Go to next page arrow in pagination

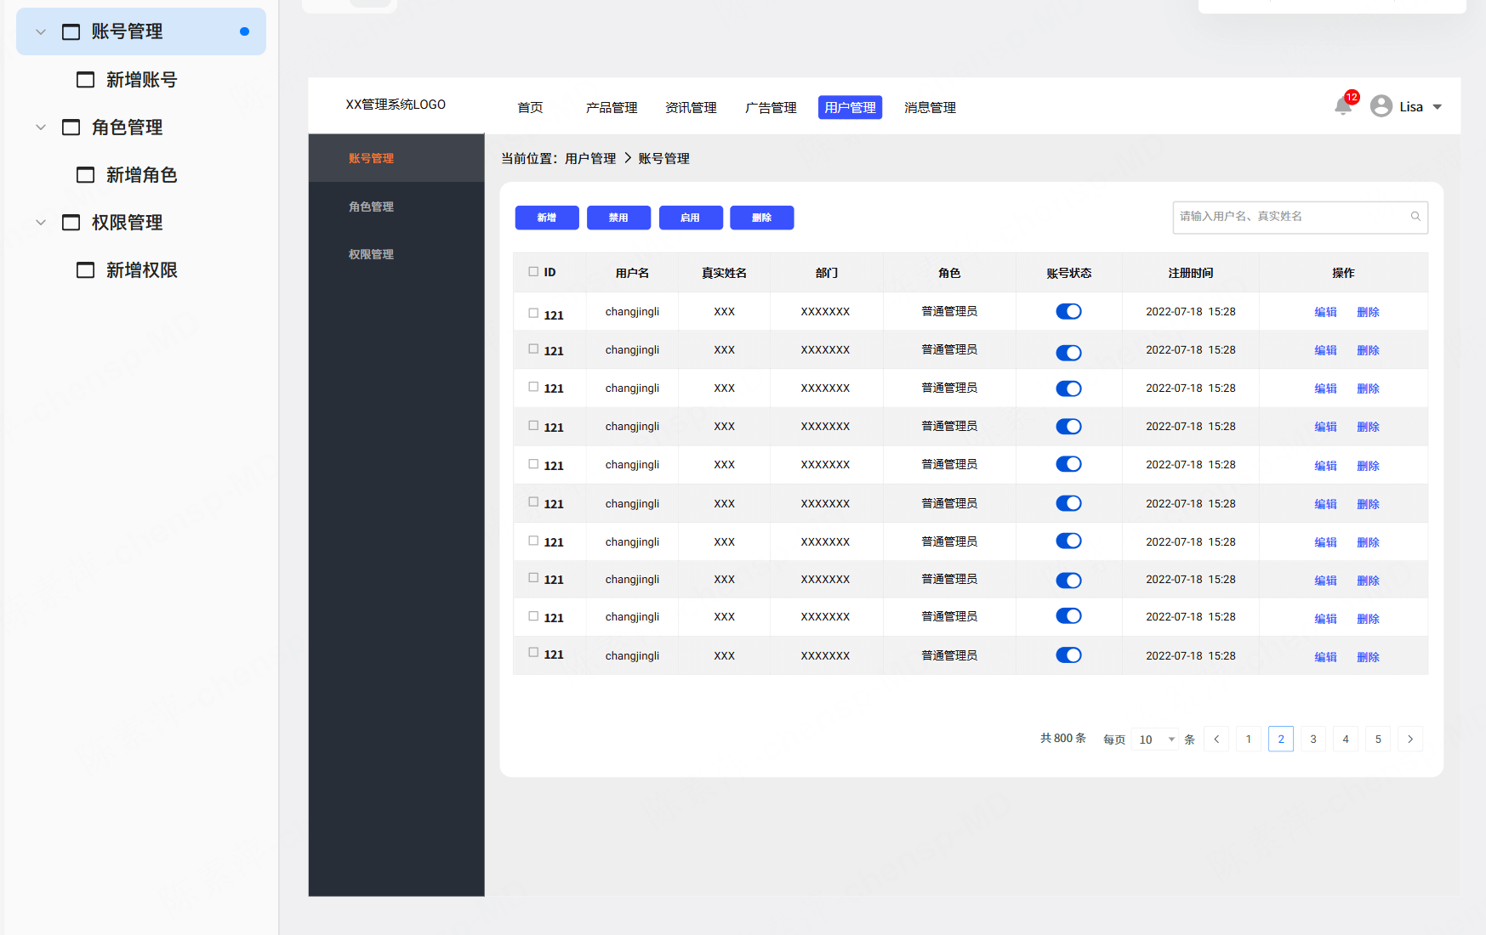(x=1410, y=739)
